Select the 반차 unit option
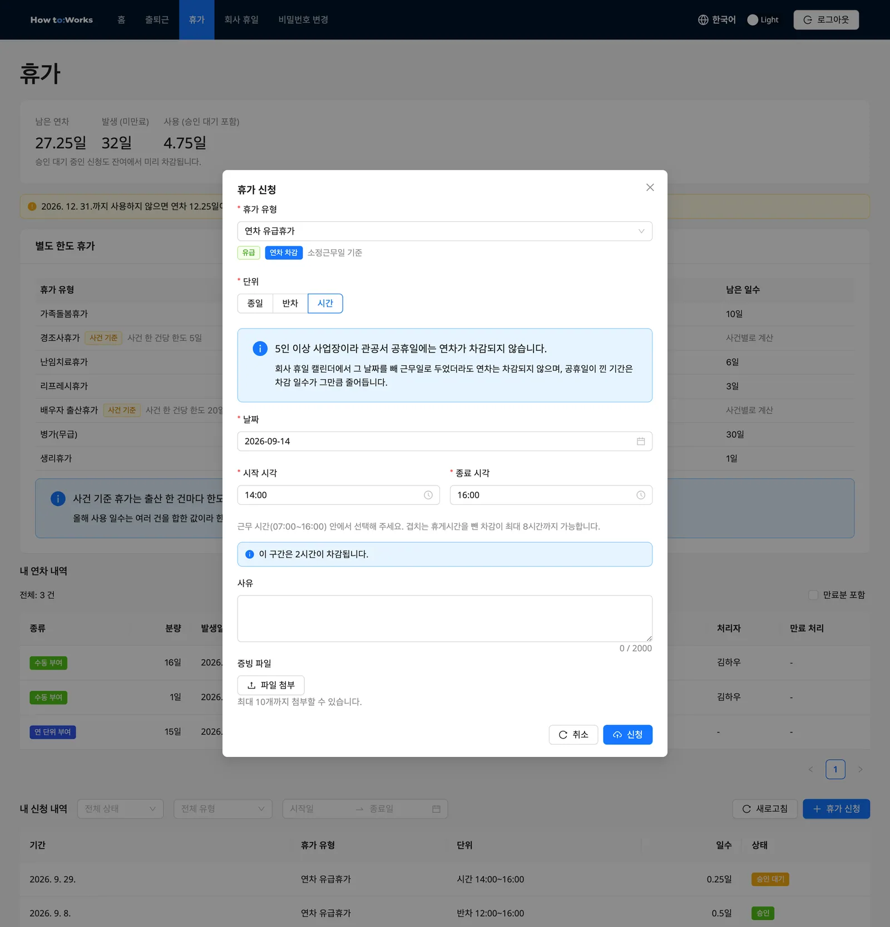890x927 pixels. tap(290, 303)
